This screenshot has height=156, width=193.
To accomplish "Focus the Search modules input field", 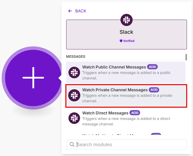I will click(x=130, y=144).
